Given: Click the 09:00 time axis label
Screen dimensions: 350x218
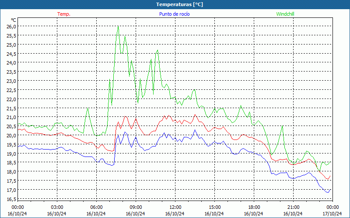Looking at the screenshot, I should point(136,208).
